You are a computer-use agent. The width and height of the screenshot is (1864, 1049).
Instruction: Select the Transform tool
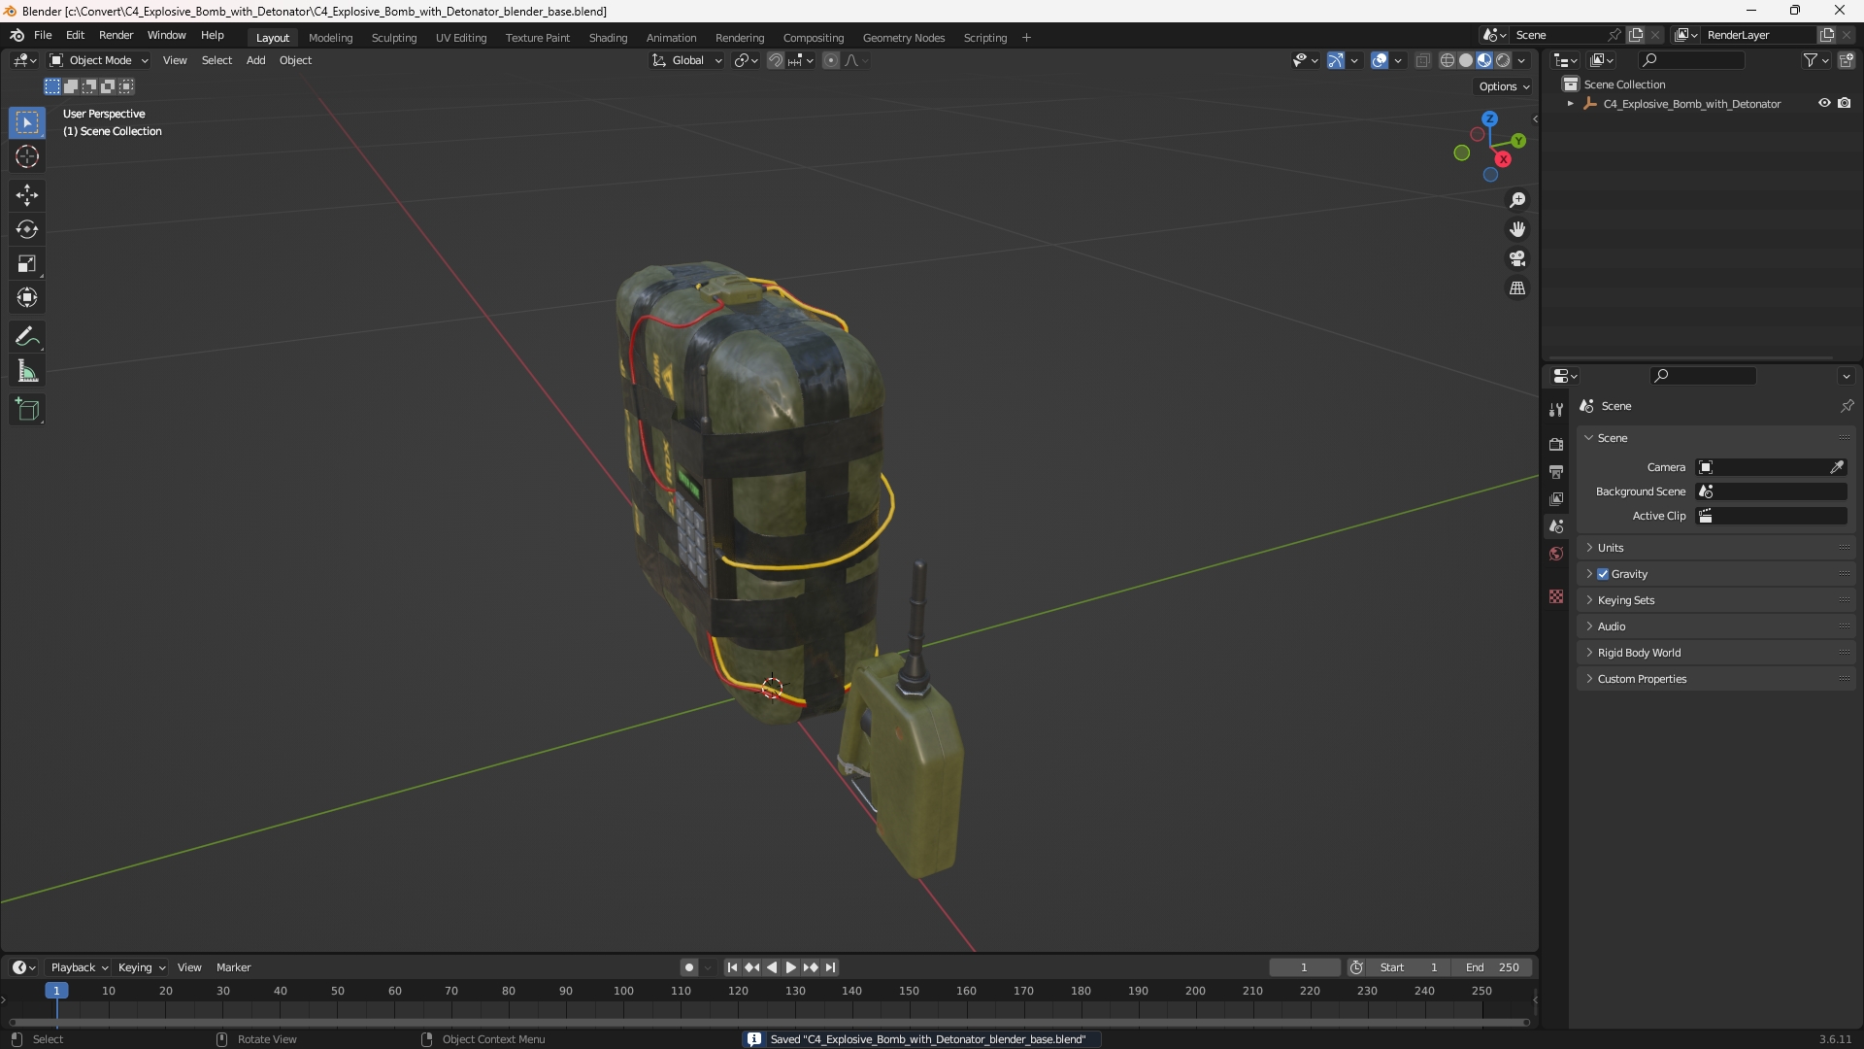point(27,297)
